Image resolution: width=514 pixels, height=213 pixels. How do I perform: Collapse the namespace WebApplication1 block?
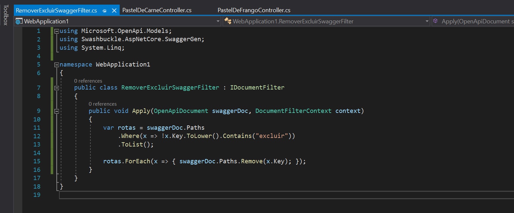point(57,65)
